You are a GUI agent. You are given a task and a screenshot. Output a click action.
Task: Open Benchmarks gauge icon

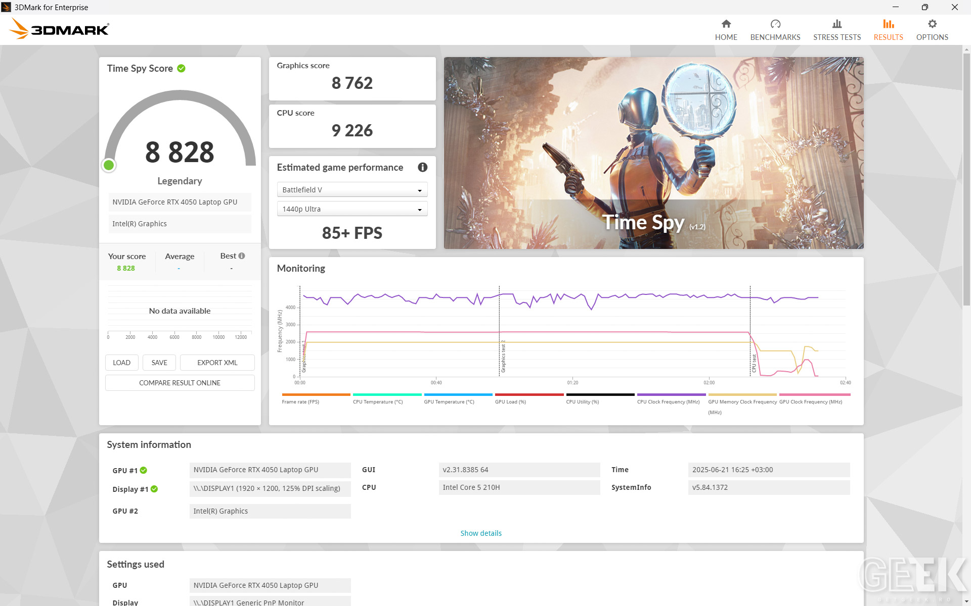click(x=775, y=24)
